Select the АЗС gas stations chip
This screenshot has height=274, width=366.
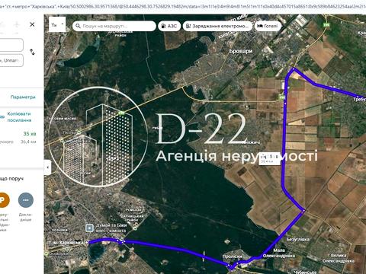tap(169, 26)
